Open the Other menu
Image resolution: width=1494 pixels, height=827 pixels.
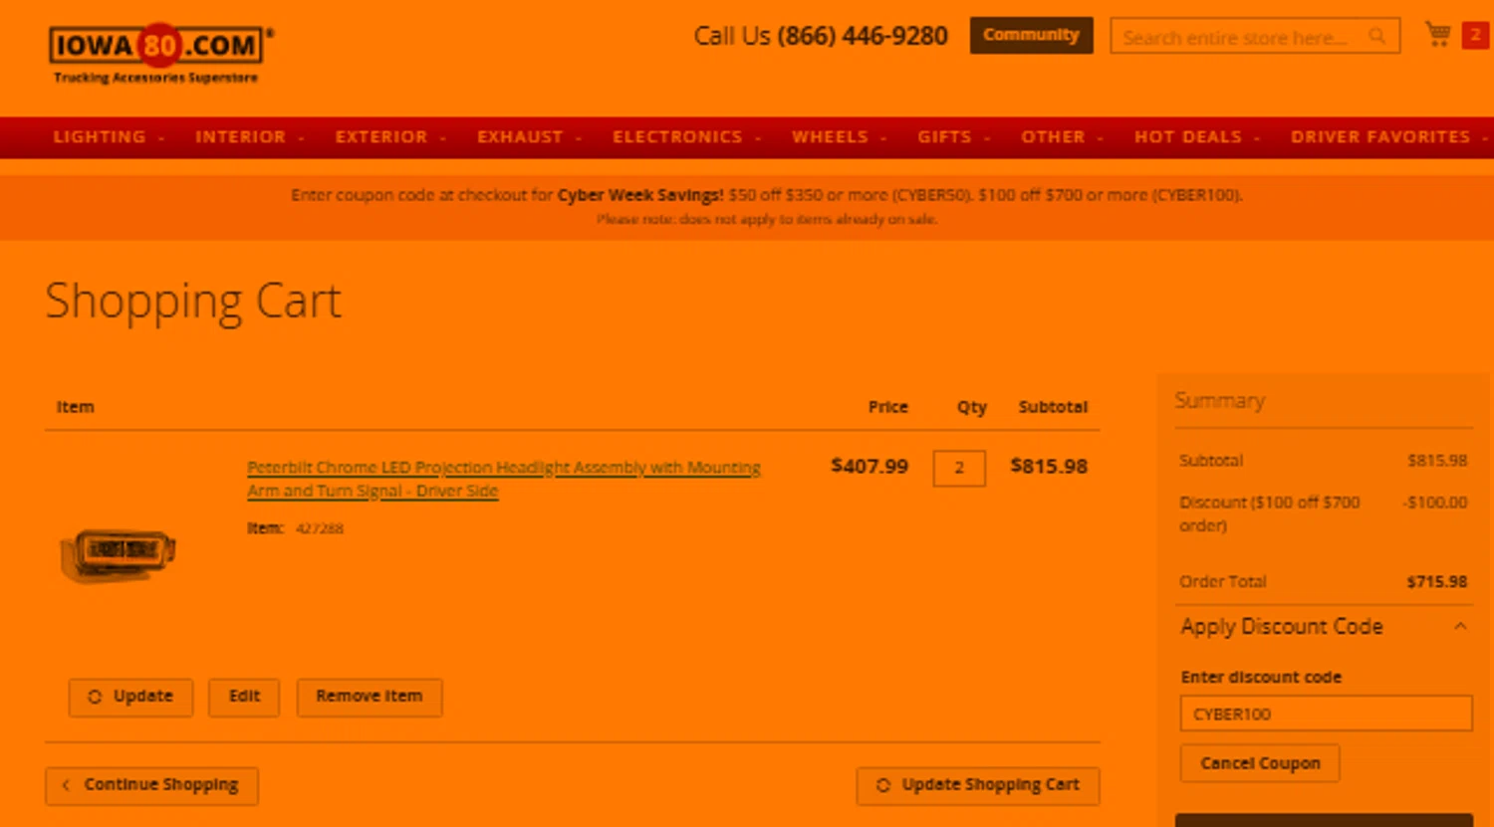pyautogui.click(x=1063, y=137)
